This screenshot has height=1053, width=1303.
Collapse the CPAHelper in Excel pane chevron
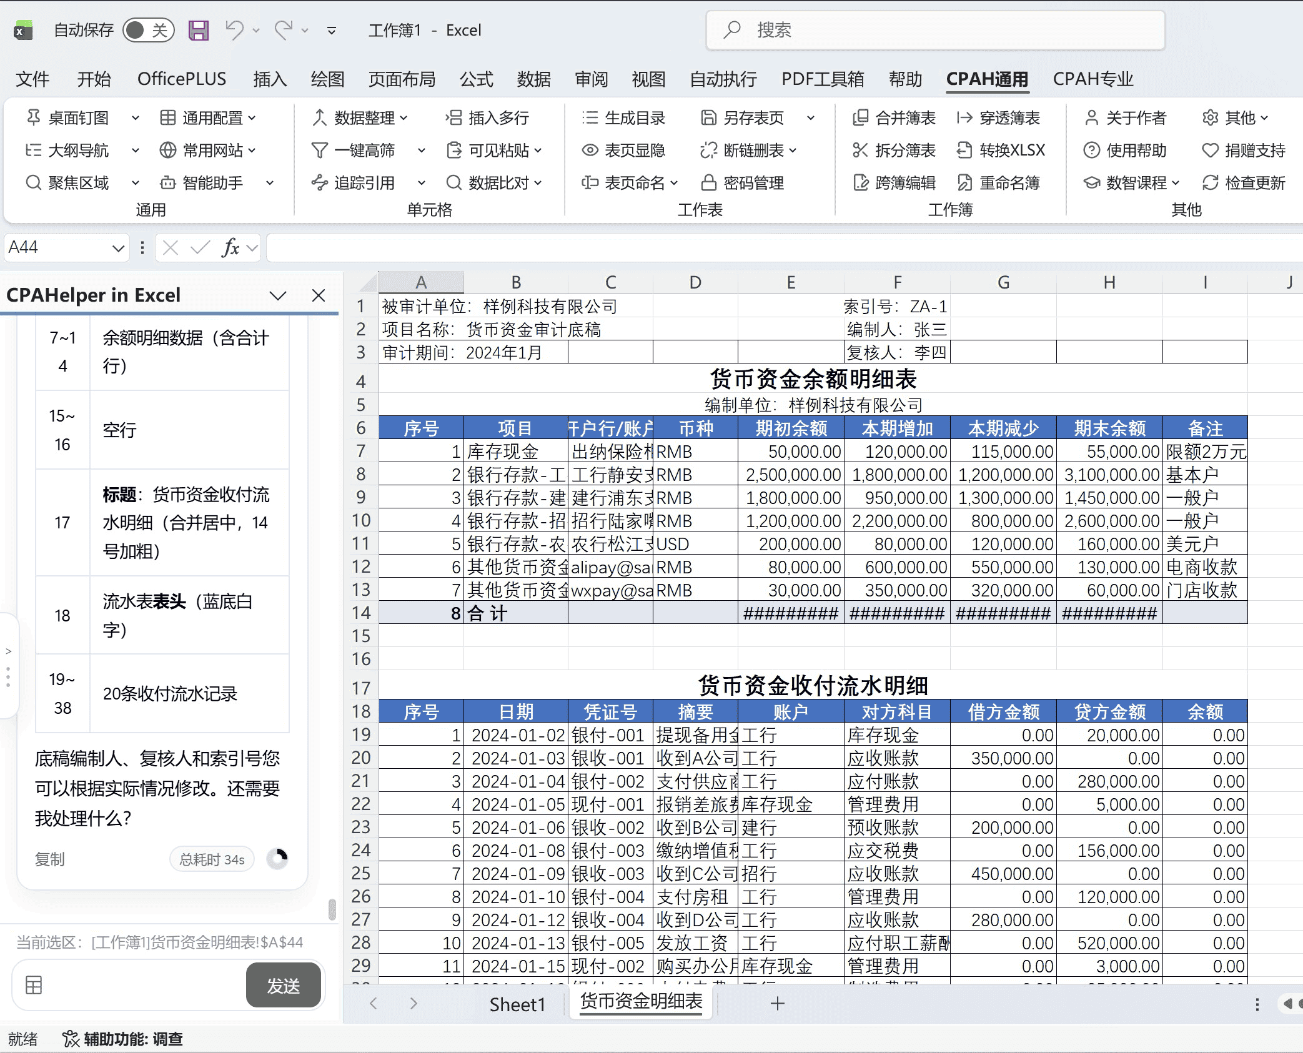pos(278,295)
